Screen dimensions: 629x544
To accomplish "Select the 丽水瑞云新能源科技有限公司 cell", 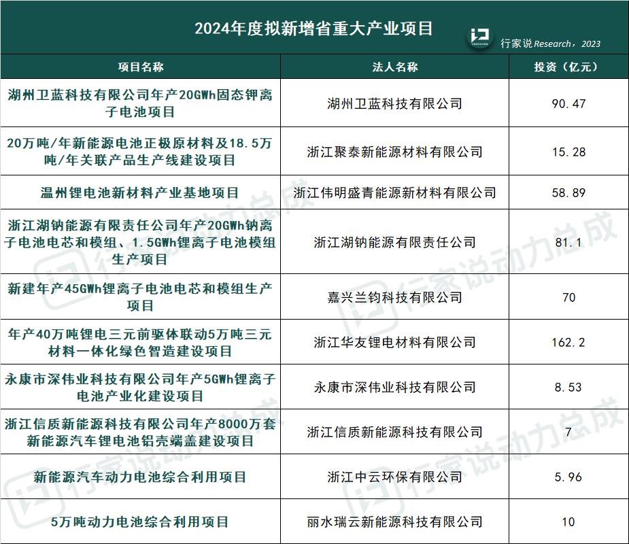I will click(x=394, y=522).
